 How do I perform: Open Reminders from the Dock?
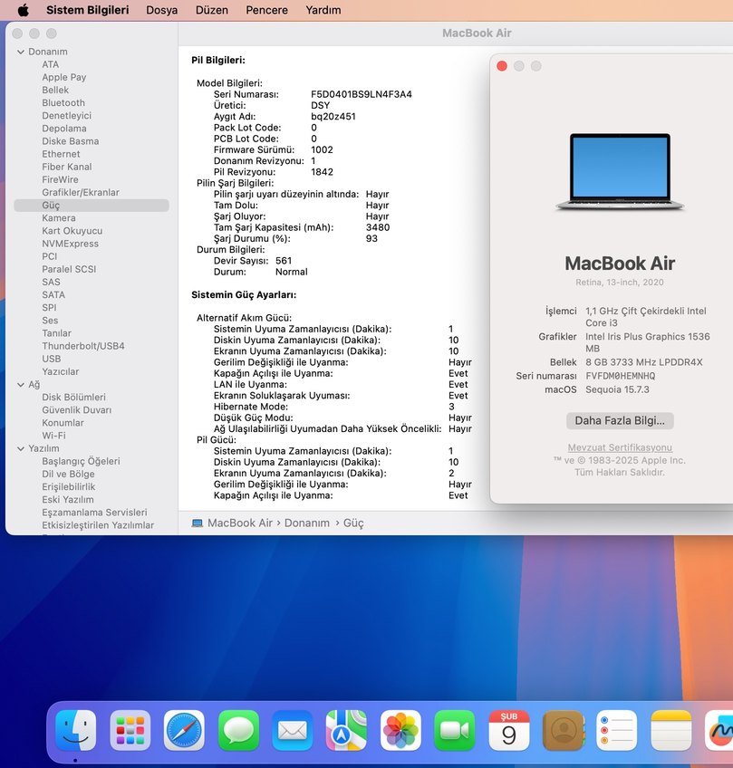(x=616, y=730)
